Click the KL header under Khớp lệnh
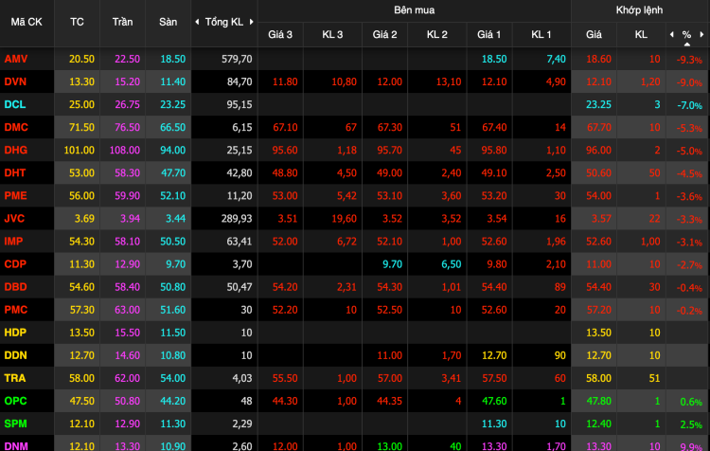This screenshot has height=451, width=710. 641,34
